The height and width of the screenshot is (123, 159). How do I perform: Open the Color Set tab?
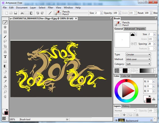126,76
